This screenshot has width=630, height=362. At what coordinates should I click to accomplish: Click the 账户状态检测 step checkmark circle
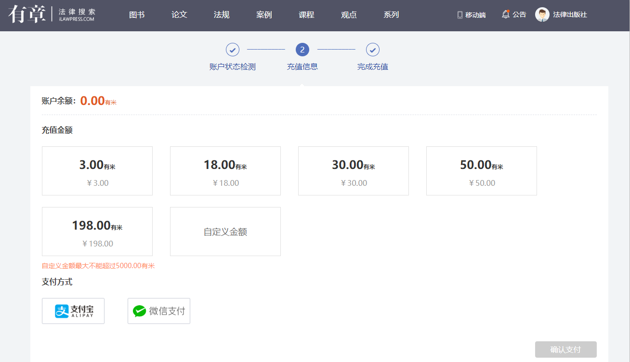tap(233, 50)
